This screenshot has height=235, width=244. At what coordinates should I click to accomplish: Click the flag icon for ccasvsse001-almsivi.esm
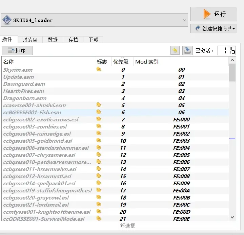99,105
